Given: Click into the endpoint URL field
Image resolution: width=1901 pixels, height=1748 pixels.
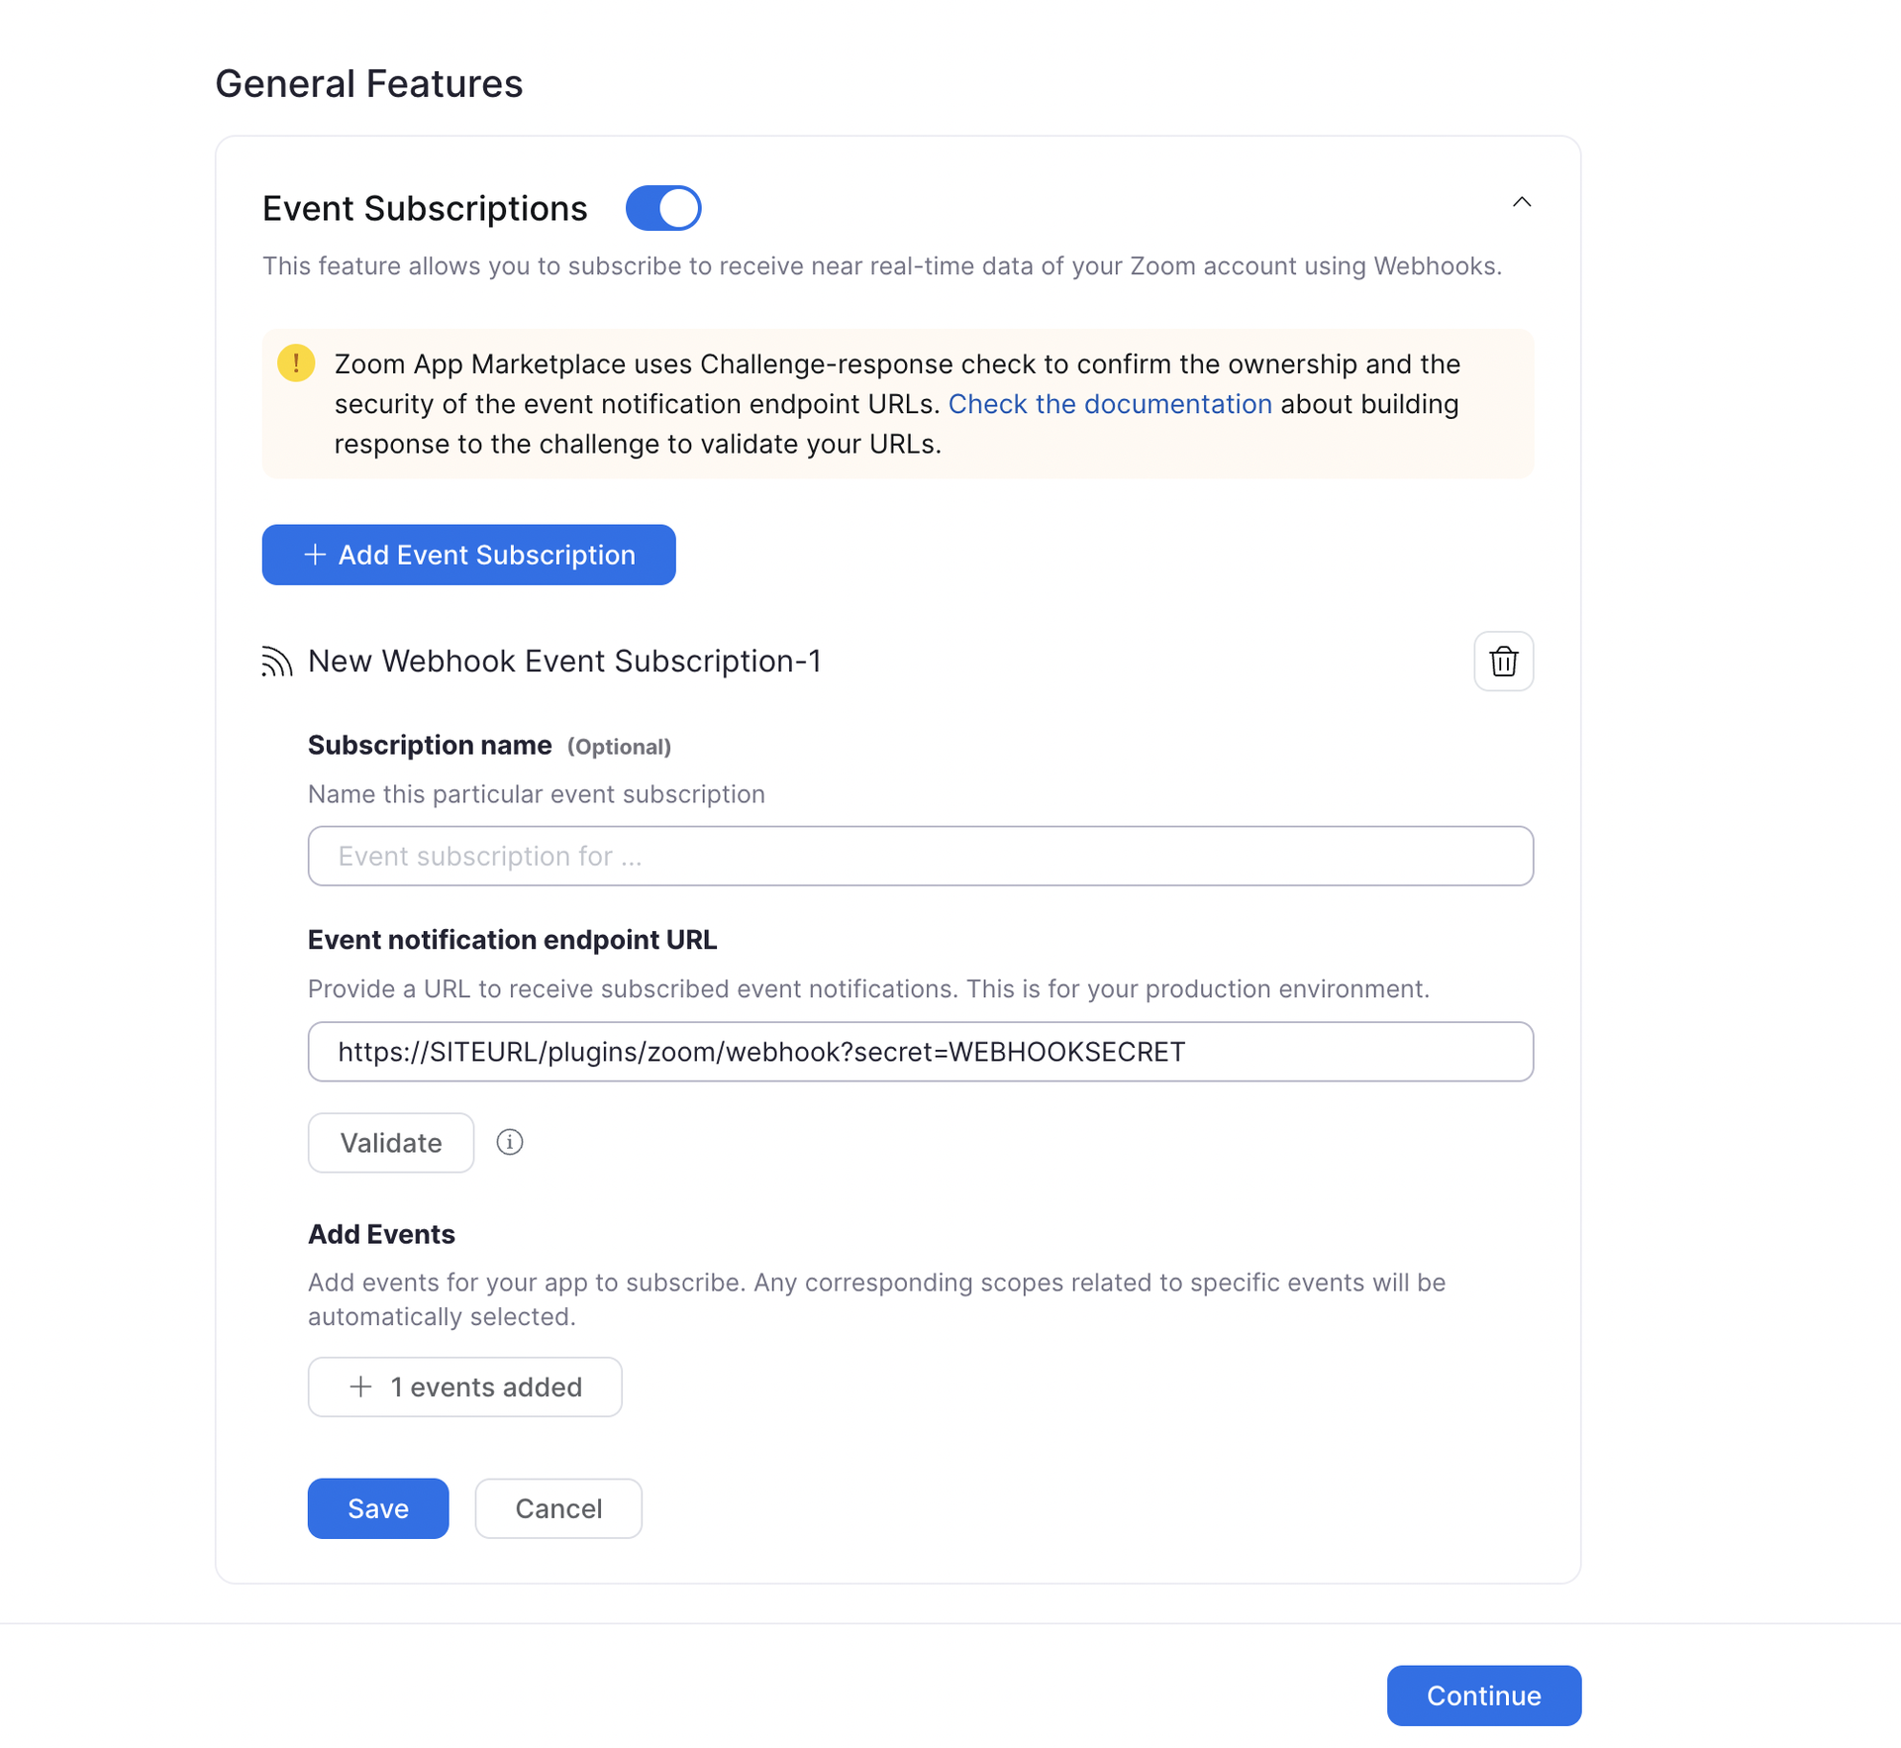Looking at the screenshot, I should [920, 1052].
